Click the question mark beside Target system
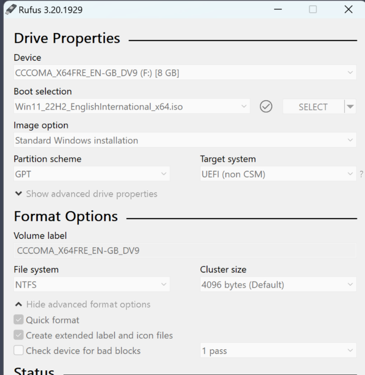This screenshot has height=375, width=365. (361, 174)
